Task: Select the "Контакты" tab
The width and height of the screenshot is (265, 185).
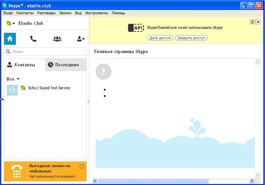Action: [x=25, y=65]
